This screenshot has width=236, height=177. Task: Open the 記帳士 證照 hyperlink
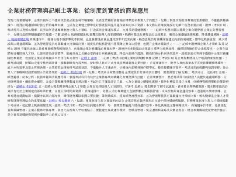[x=89, y=58]
